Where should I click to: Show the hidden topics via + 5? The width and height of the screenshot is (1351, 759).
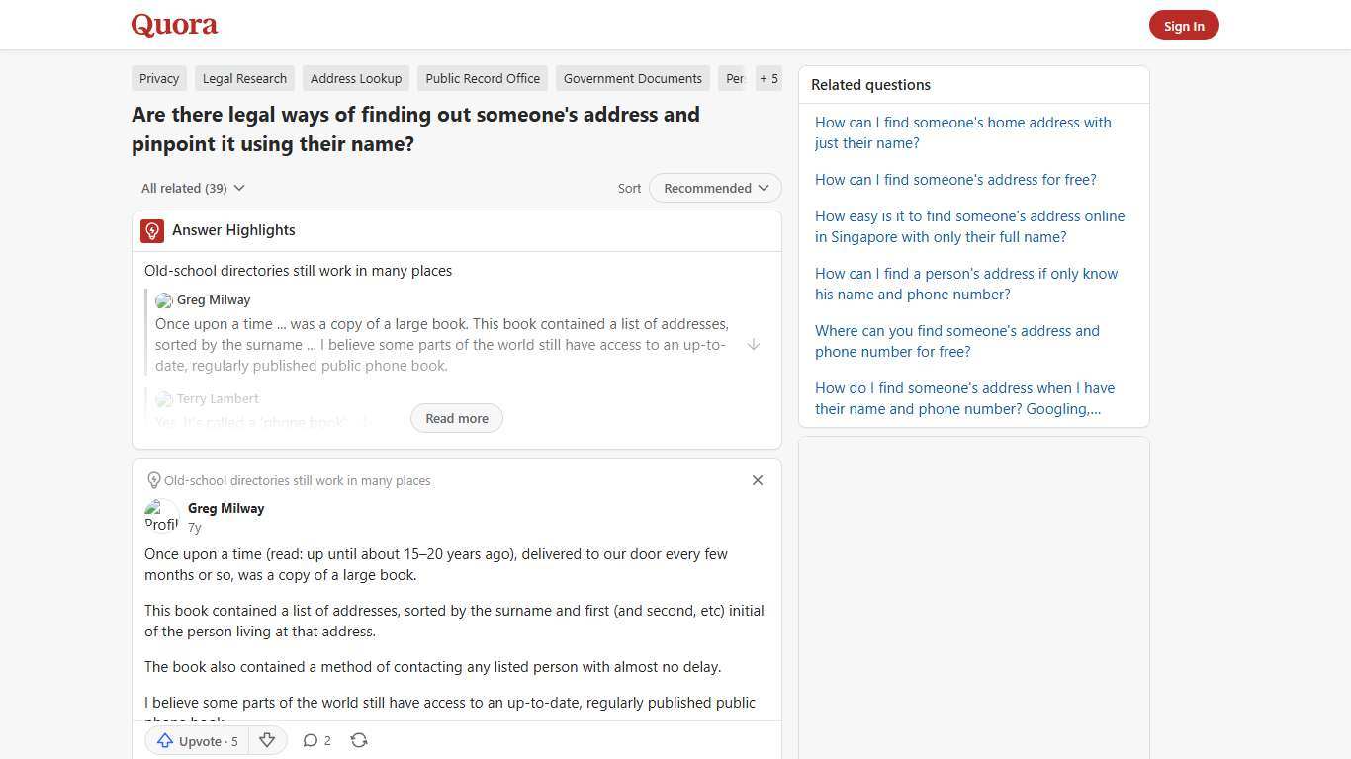(768, 78)
